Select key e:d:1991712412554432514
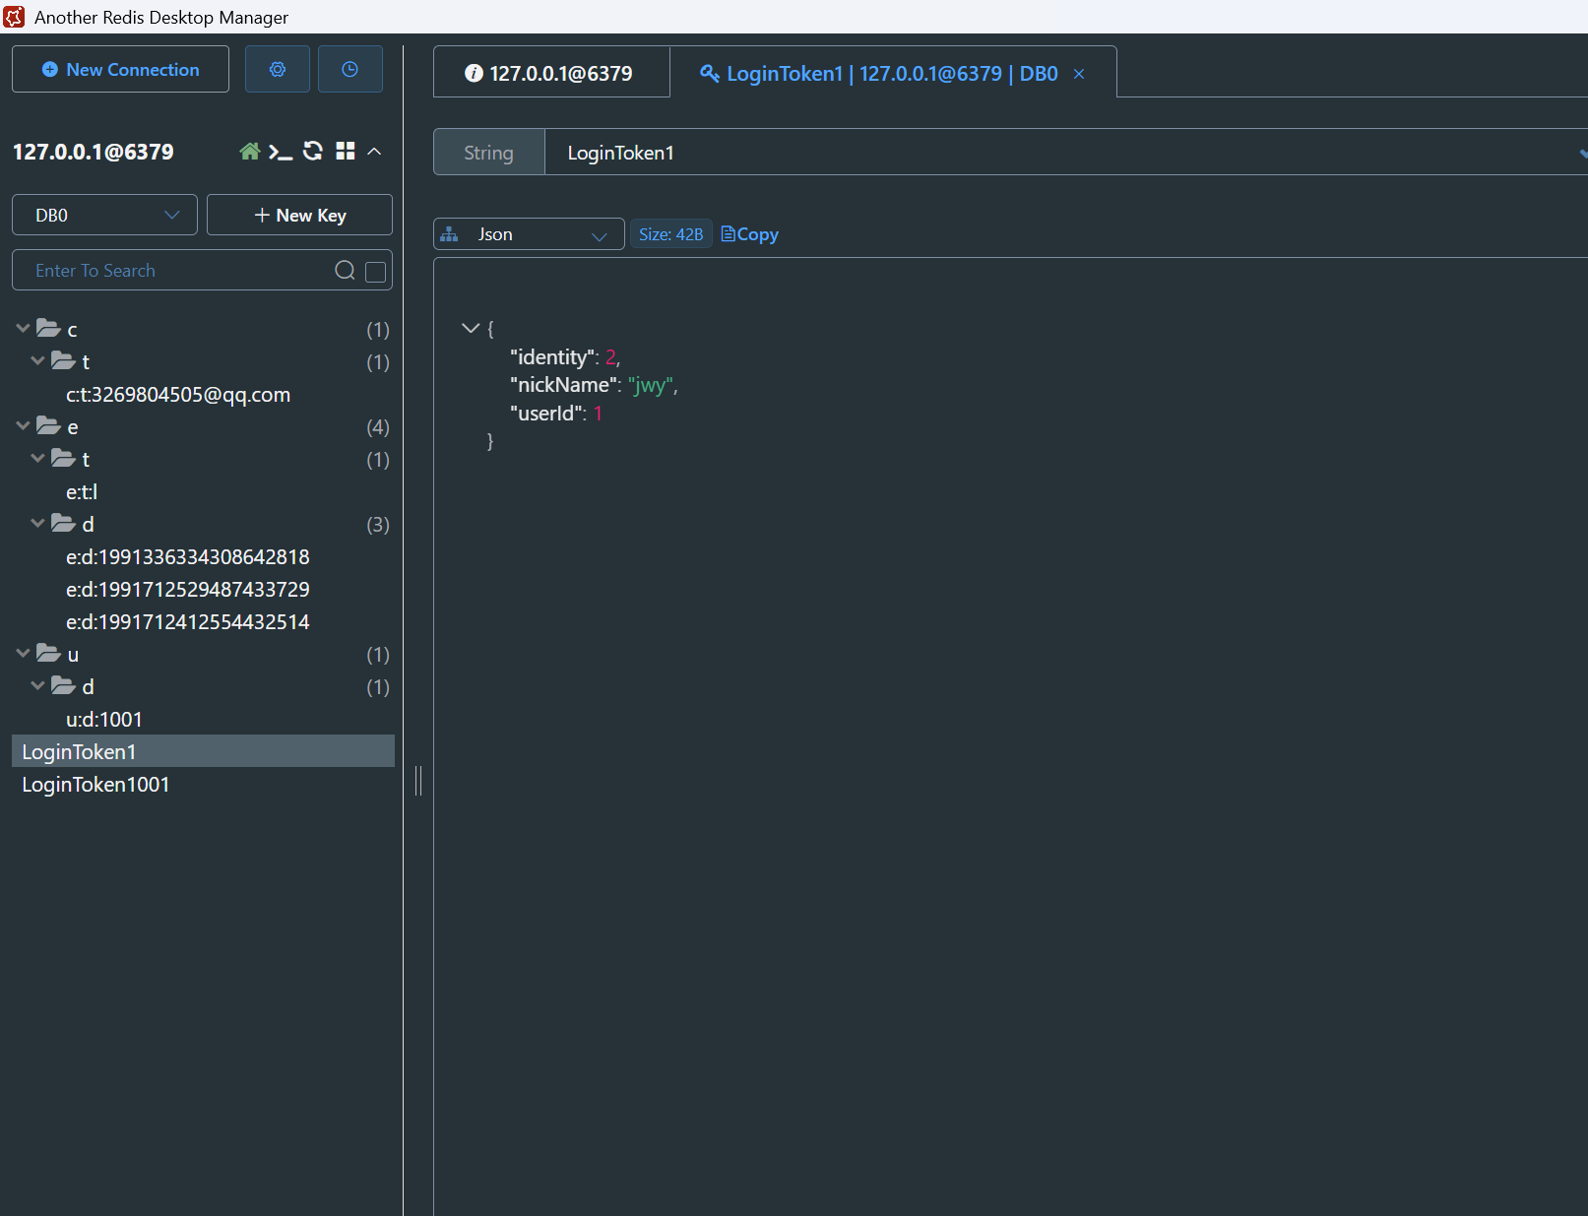Image resolution: width=1588 pixels, height=1216 pixels. coord(188,622)
